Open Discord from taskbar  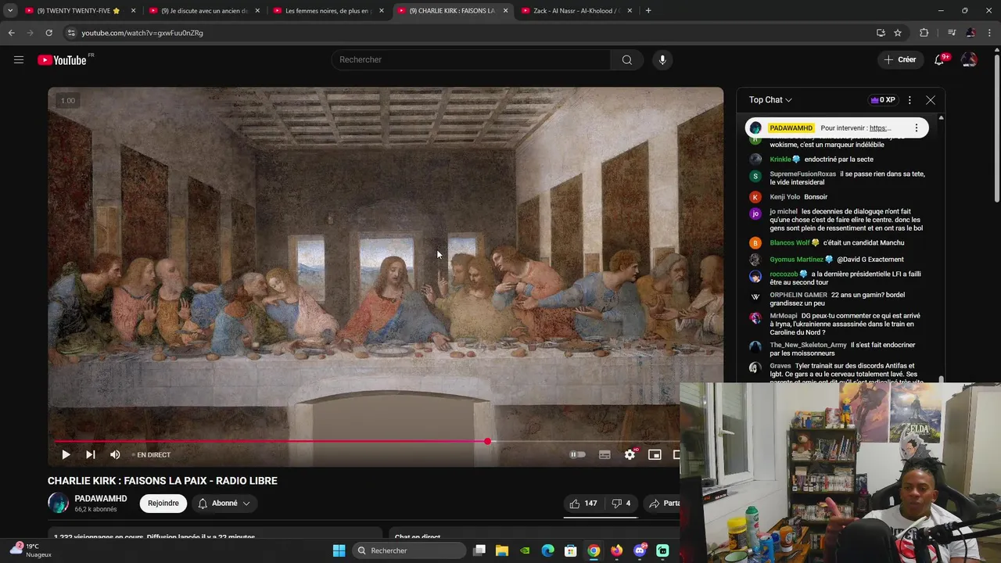click(640, 550)
